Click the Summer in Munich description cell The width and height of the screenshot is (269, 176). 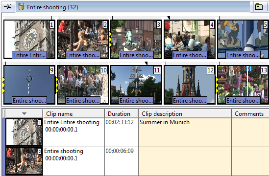185,132
